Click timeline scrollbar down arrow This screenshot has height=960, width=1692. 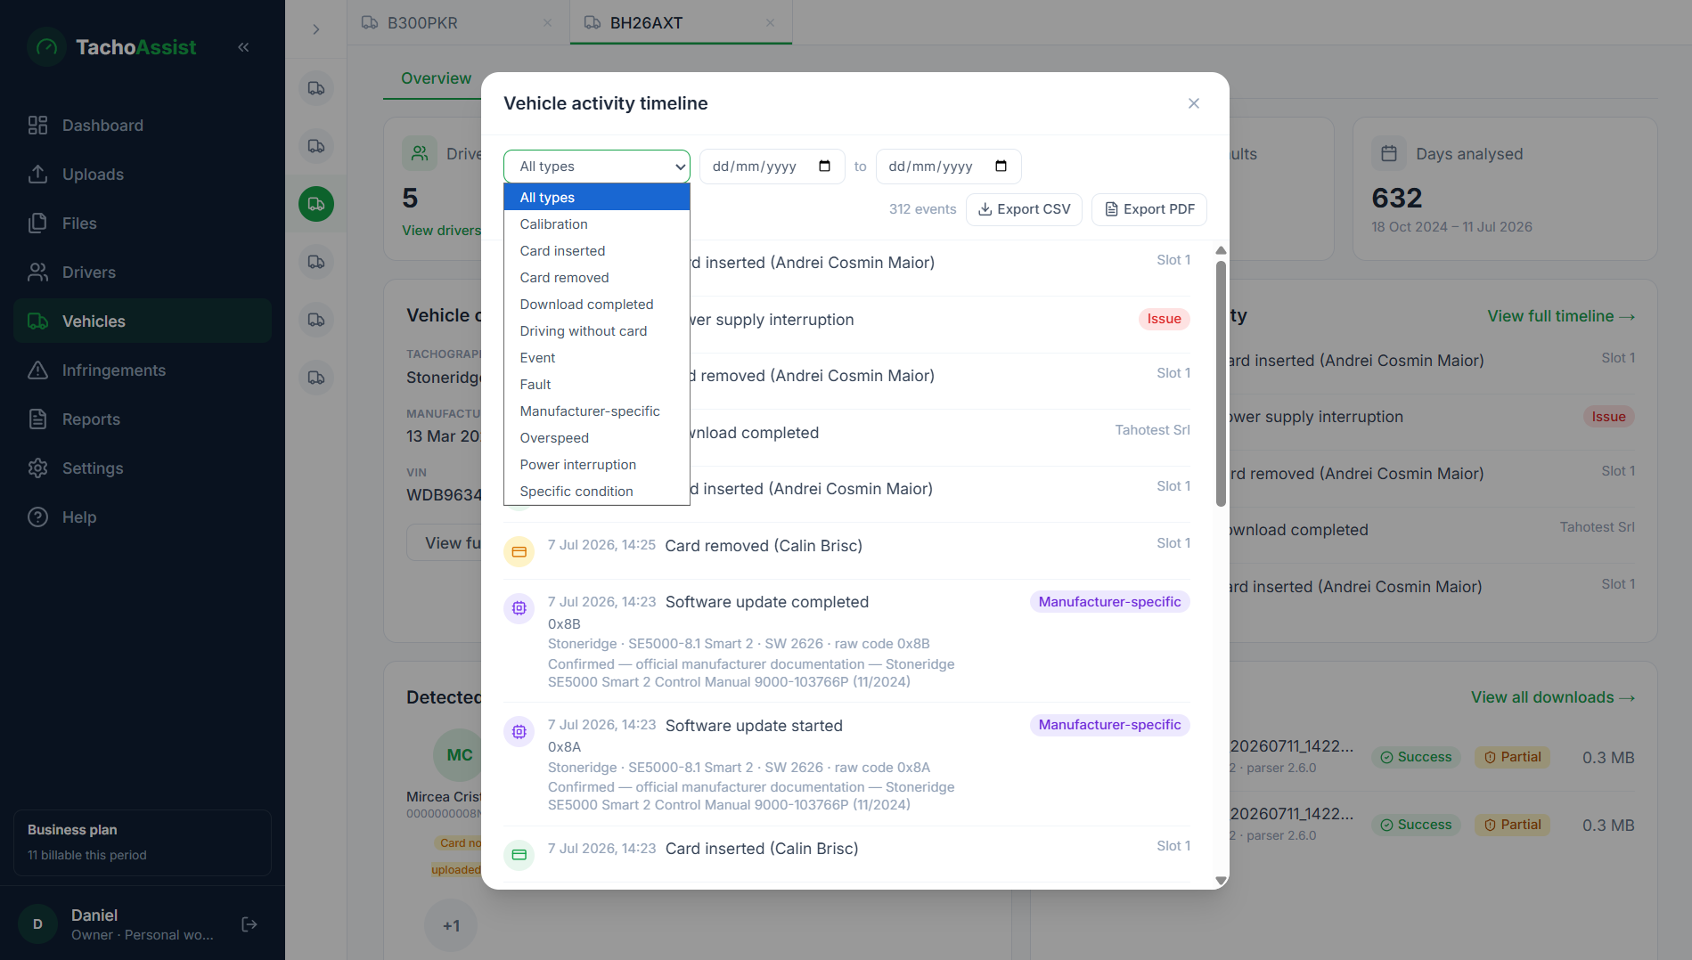click(1221, 881)
